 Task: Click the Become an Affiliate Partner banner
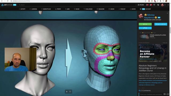click(x=153, y=53)
